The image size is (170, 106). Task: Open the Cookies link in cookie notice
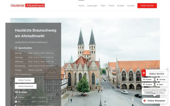click(x=154, y=93)
